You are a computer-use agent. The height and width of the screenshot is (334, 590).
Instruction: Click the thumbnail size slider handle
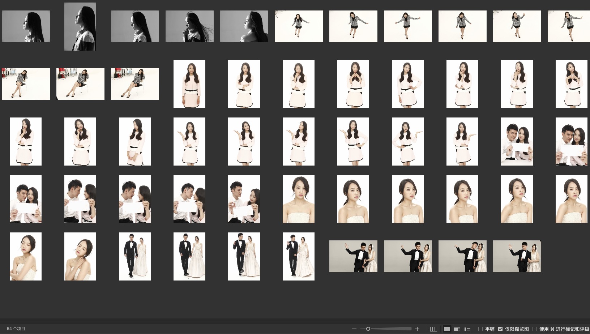[368, 329]
